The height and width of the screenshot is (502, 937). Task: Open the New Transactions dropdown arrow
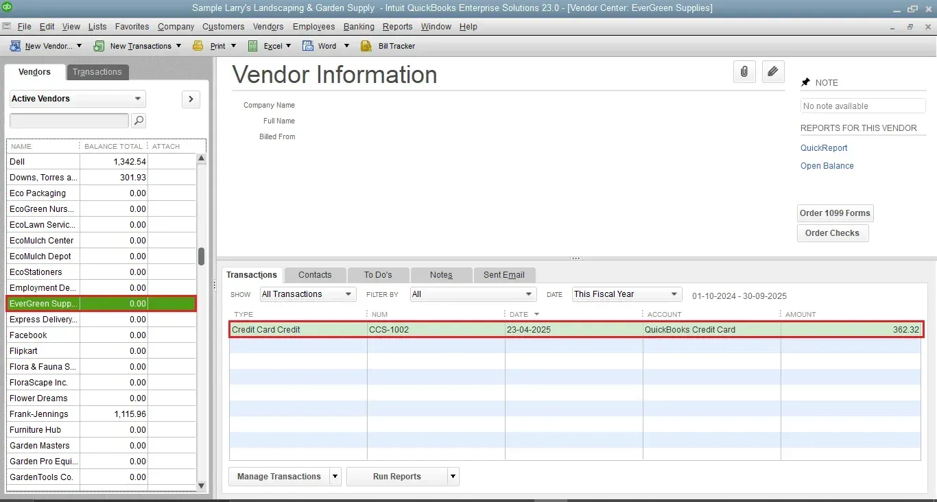pyautogui.click(x=178, y=46)
